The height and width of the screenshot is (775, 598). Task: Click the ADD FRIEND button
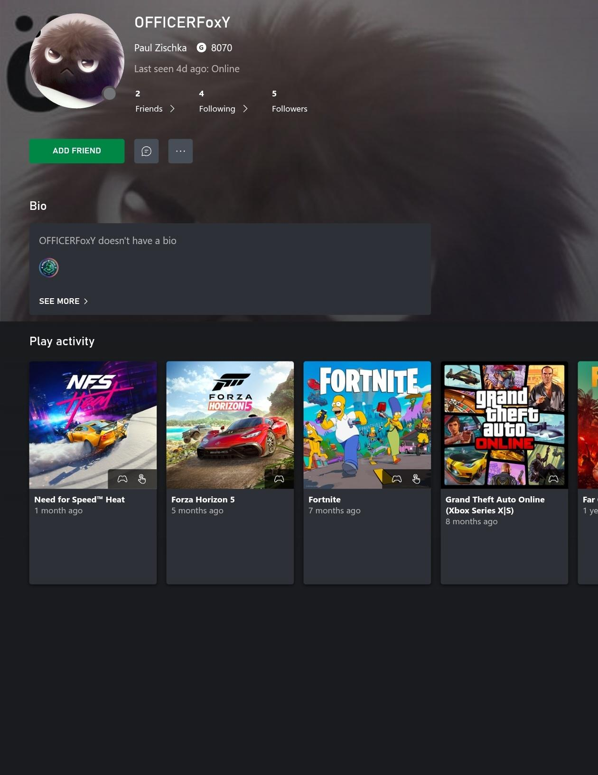pos(77,151)
